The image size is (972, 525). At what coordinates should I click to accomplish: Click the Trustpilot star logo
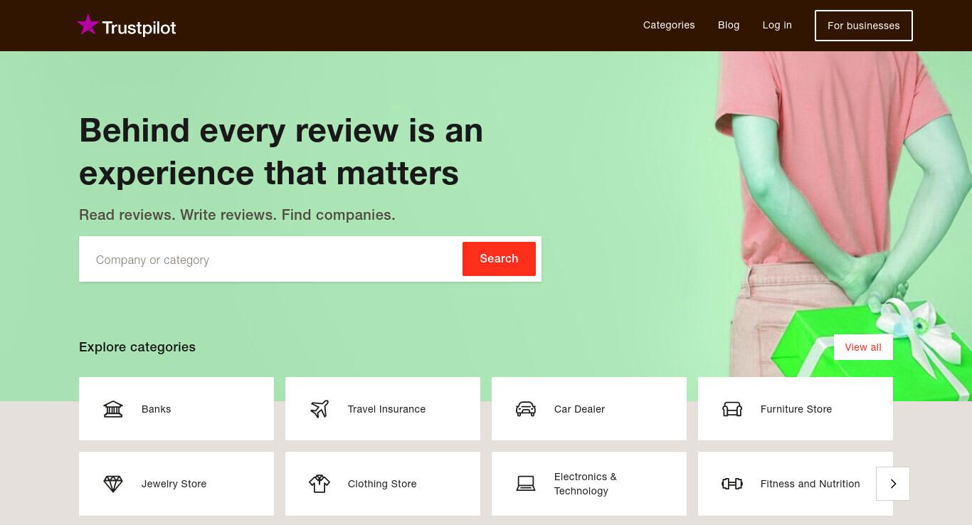(x=88, y=25)
